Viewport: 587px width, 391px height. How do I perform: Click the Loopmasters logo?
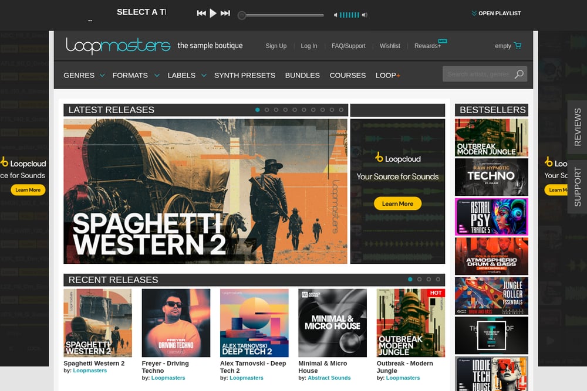click(118, 46)
